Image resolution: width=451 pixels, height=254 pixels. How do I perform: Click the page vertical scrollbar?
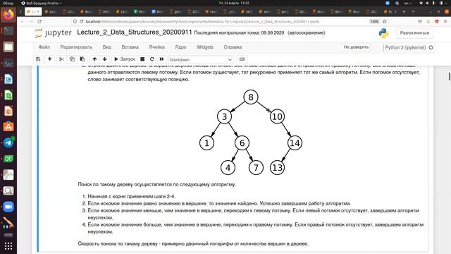point(450,77)
